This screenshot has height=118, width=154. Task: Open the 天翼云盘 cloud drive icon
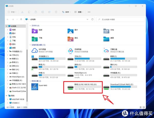[106, 50]
